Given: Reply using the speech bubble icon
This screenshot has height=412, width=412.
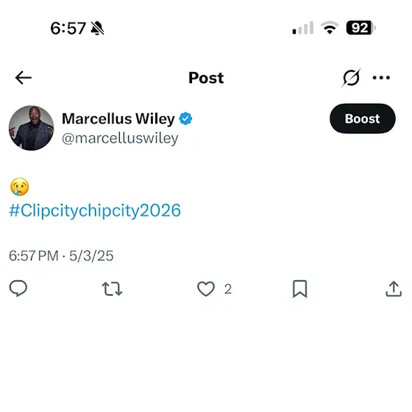Looking at the screenshot, I should coord(18,288).
